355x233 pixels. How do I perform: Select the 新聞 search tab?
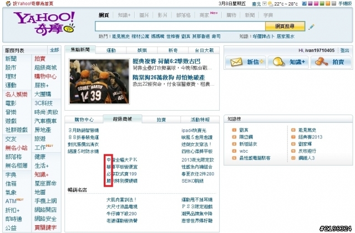click(x=250, y=15)
